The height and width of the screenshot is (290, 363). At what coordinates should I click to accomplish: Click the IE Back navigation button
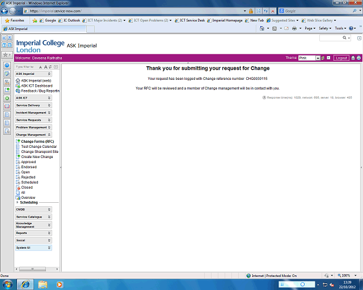click(x=5, y=11)
